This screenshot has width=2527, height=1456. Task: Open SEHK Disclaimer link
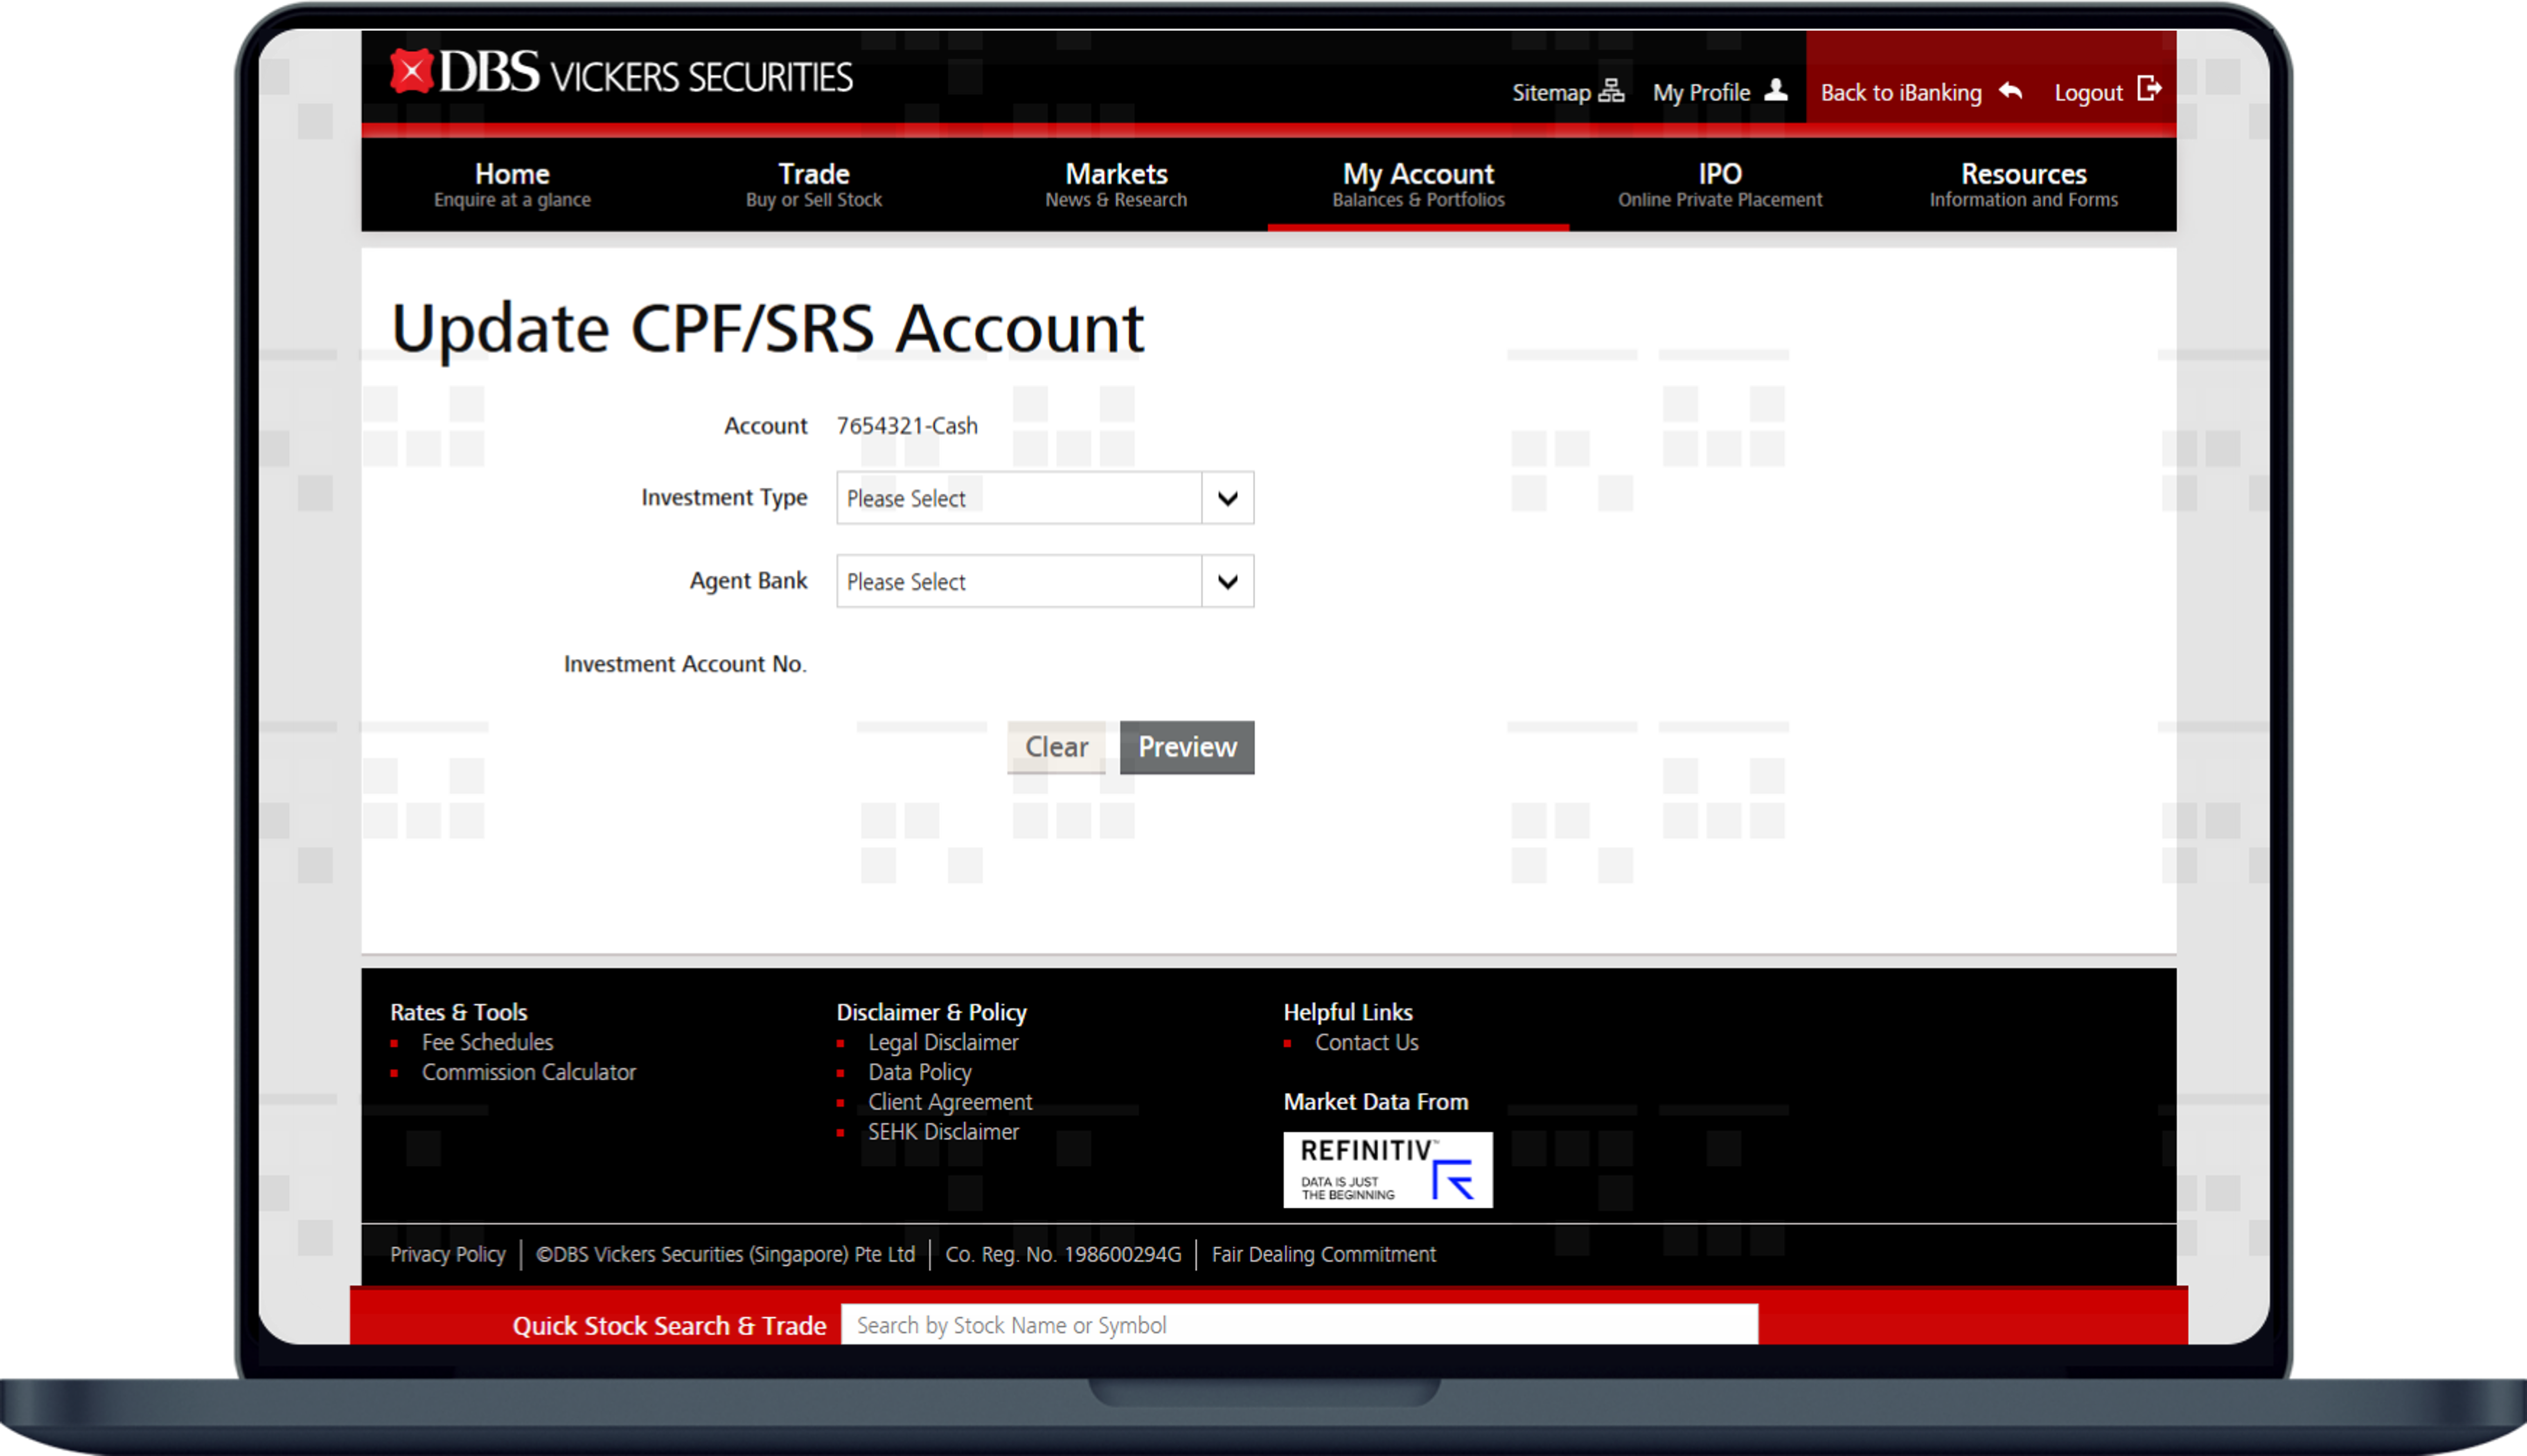[943, 1132]
